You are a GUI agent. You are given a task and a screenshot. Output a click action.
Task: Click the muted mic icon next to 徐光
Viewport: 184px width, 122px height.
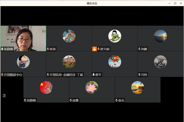point(116,101)
